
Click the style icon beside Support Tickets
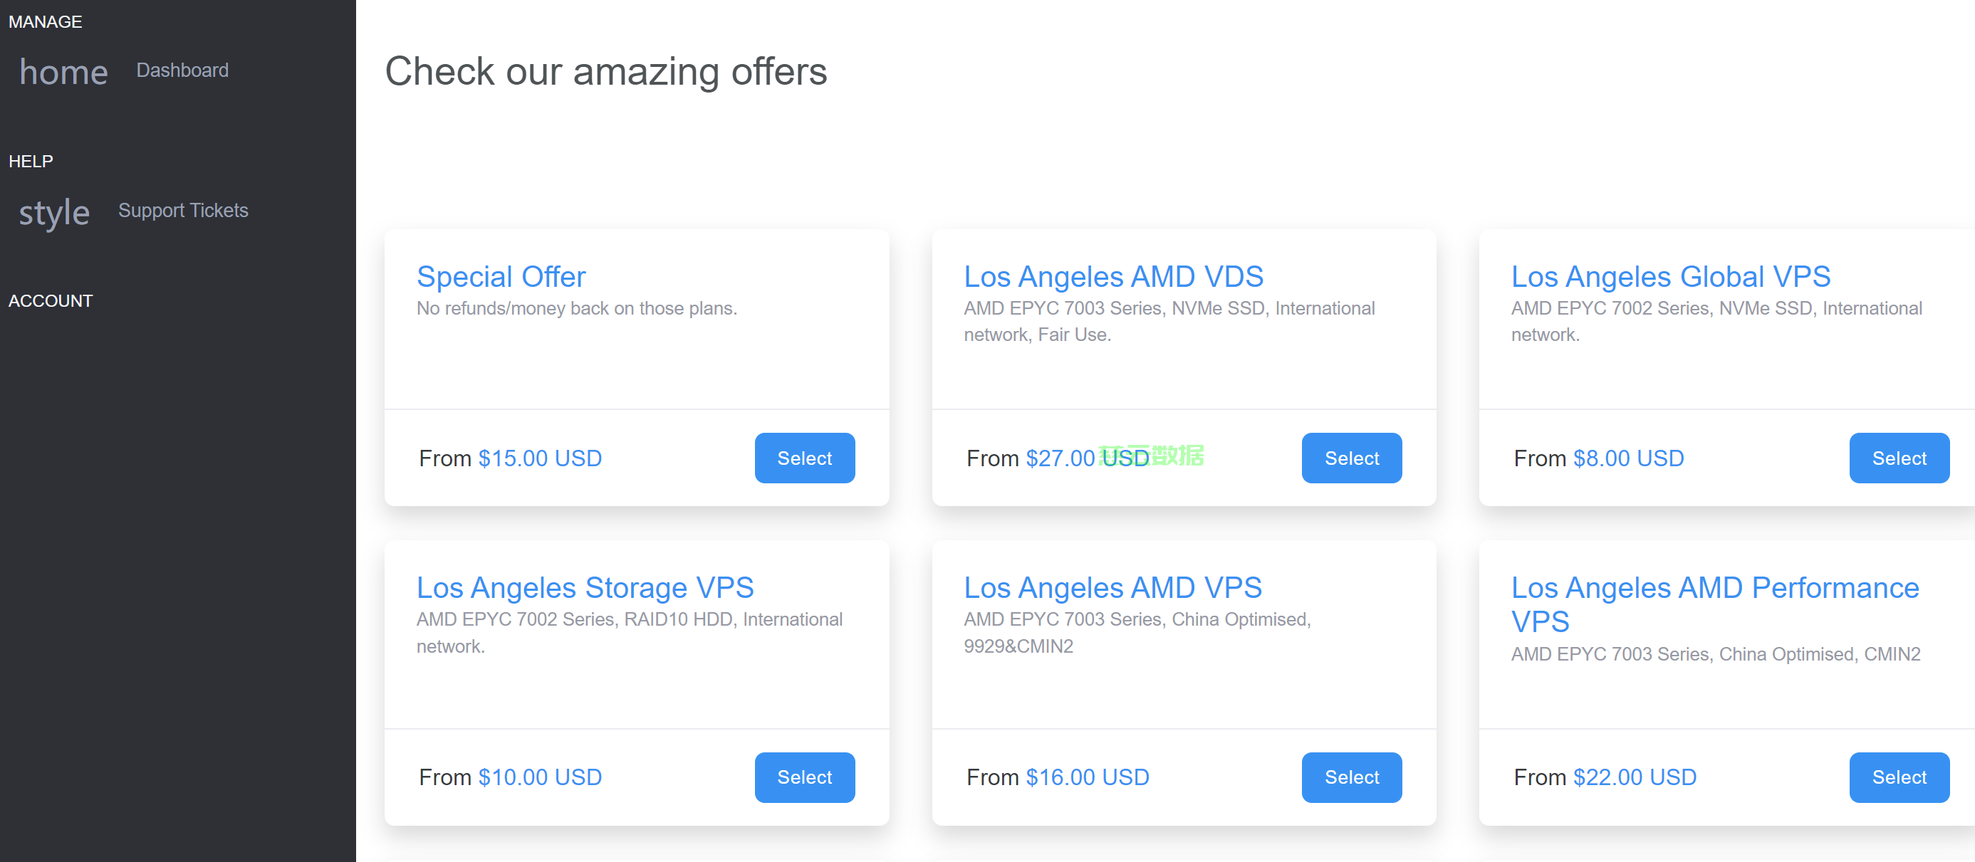coord(53,212)
